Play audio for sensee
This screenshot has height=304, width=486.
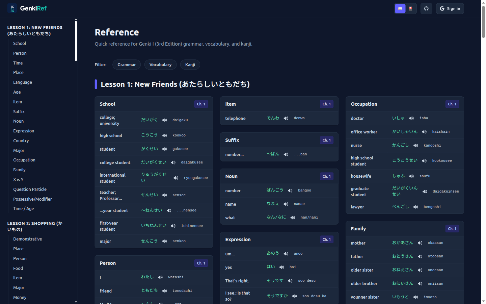coord(165,195)
